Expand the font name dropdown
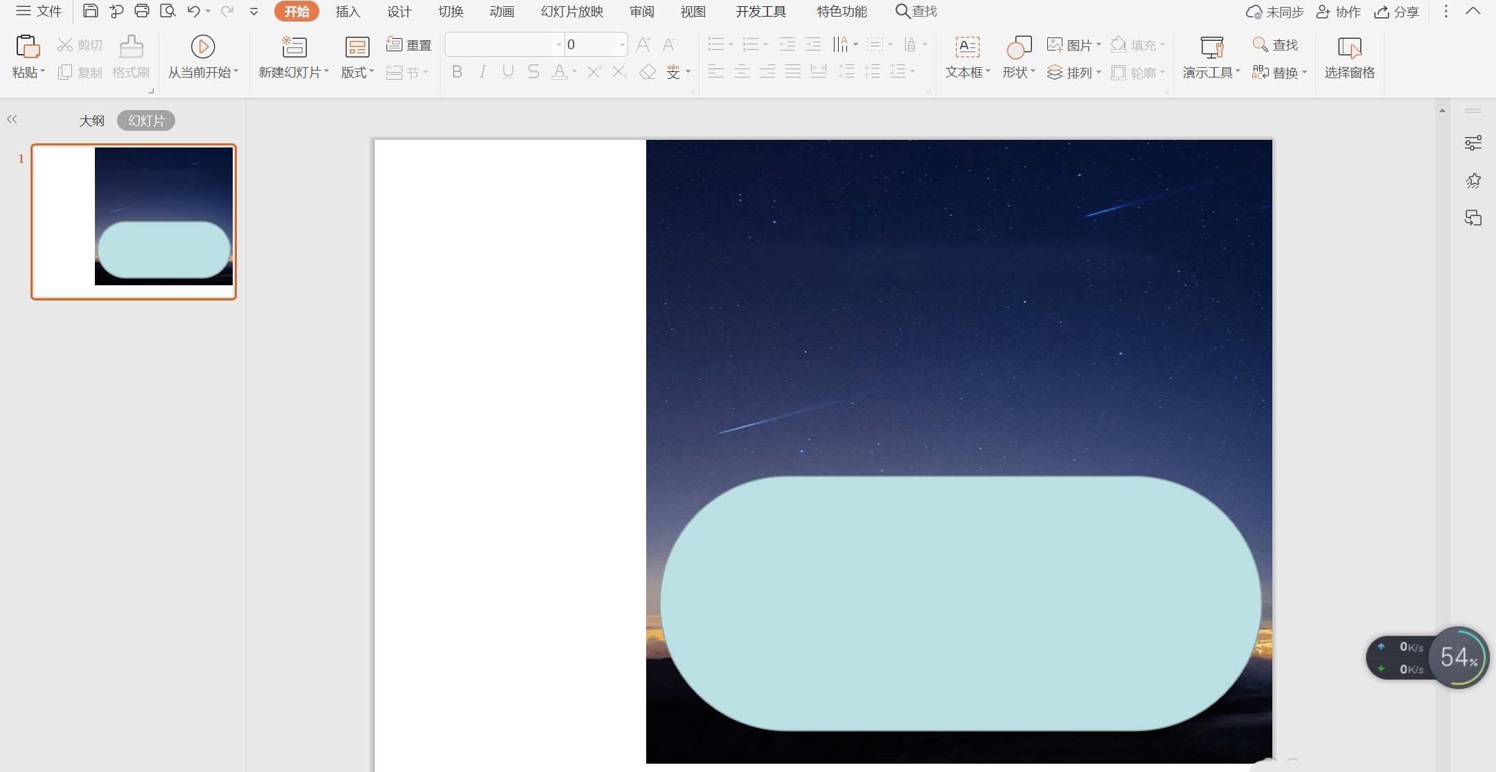Screen dimensions: 1496x772 click(559, 45)
